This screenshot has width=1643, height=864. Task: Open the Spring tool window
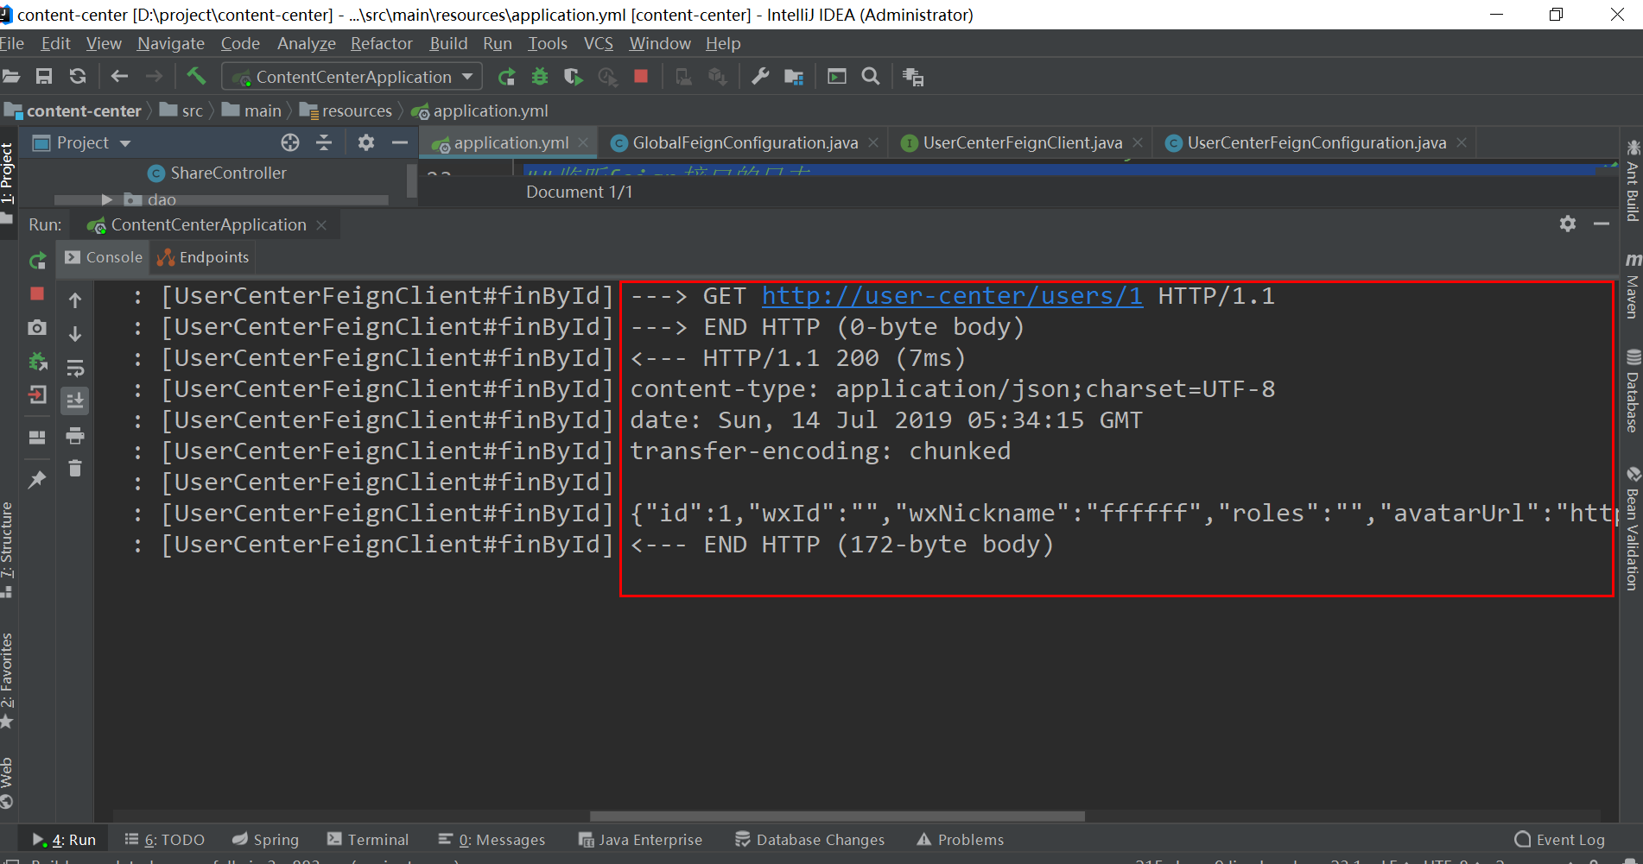pos(265,840)
